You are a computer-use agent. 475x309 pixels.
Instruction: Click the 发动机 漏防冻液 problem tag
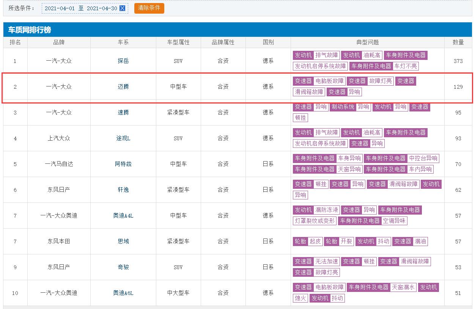316,210
